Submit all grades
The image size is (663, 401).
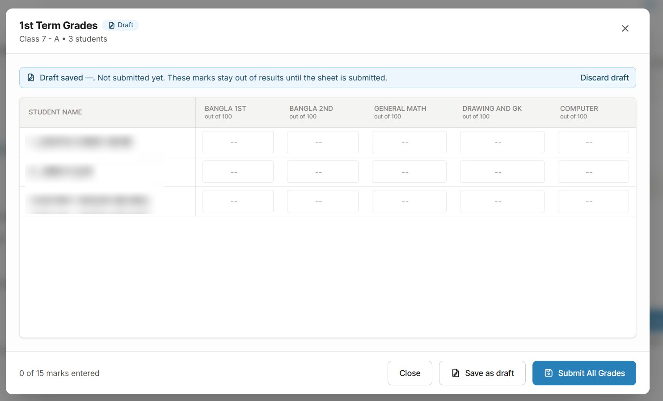pyautogui.click(x=584, y=373)
